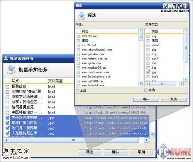Select www.heichashou.com in the site list
The image size is (193, 162).
point(96,77)
